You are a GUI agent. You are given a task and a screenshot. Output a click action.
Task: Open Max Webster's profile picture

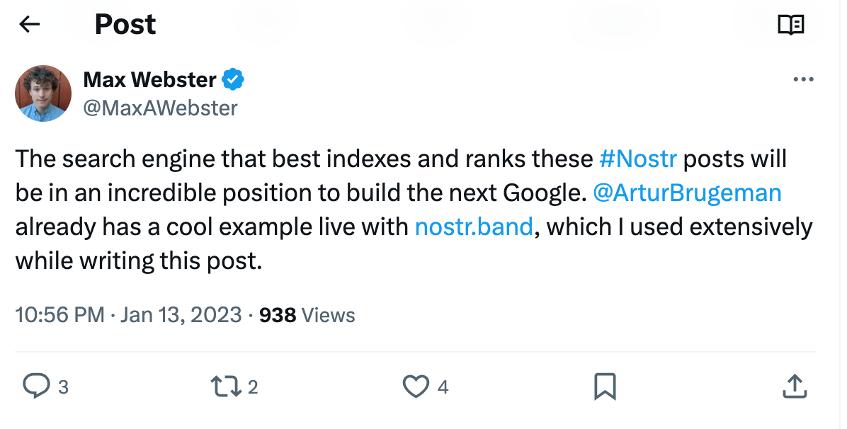click(43, 93)
